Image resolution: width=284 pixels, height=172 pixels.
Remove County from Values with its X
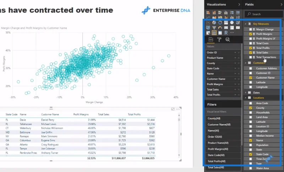pyautogui.click(x=239, y=63)
